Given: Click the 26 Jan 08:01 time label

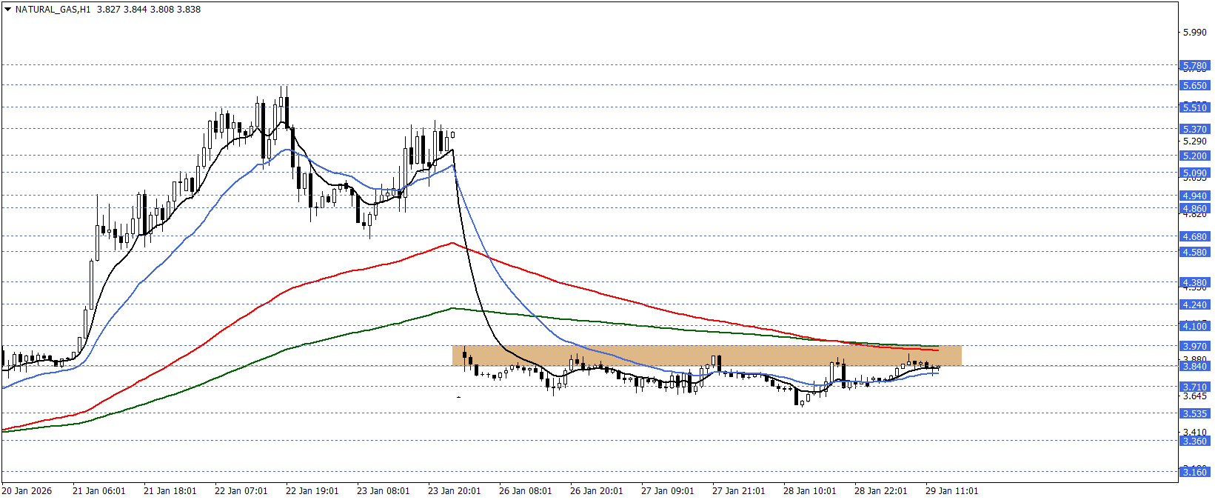Looking at the screenshot, I should tap(525, 490).
